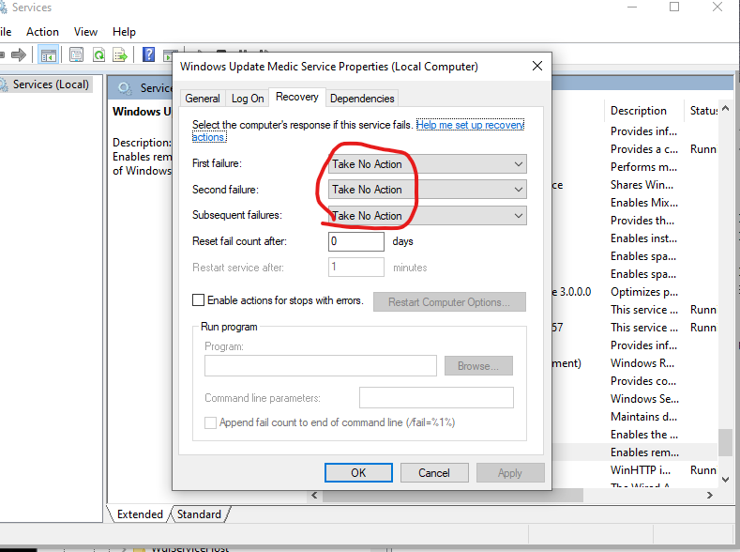This screenshot has width=740, height=552.
Task: Select the 'Performs m...' description row
Action: coord(643,167)
